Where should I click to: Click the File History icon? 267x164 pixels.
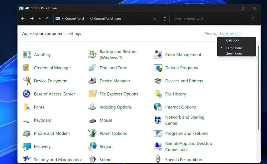pyautogui.click(x=158, y=94)
